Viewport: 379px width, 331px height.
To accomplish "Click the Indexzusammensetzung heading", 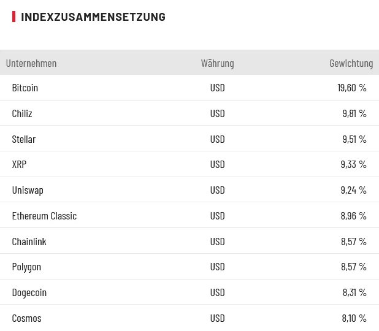I will tap(93, 17).
